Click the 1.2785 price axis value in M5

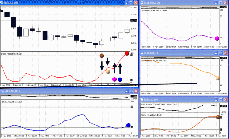tap(134, 50)
